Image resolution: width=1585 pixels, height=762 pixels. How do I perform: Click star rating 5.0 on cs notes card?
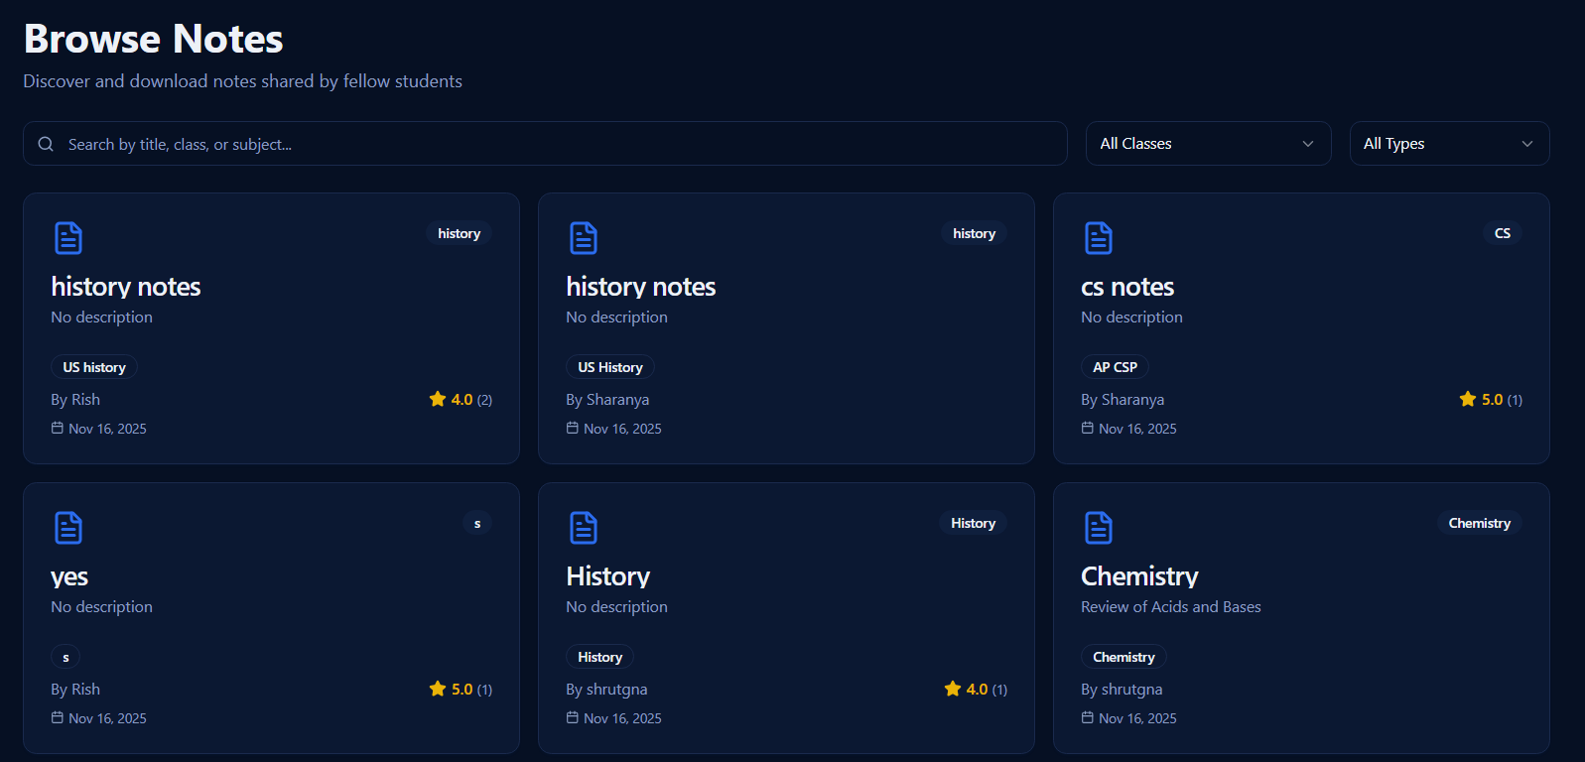click(1491, 399)
